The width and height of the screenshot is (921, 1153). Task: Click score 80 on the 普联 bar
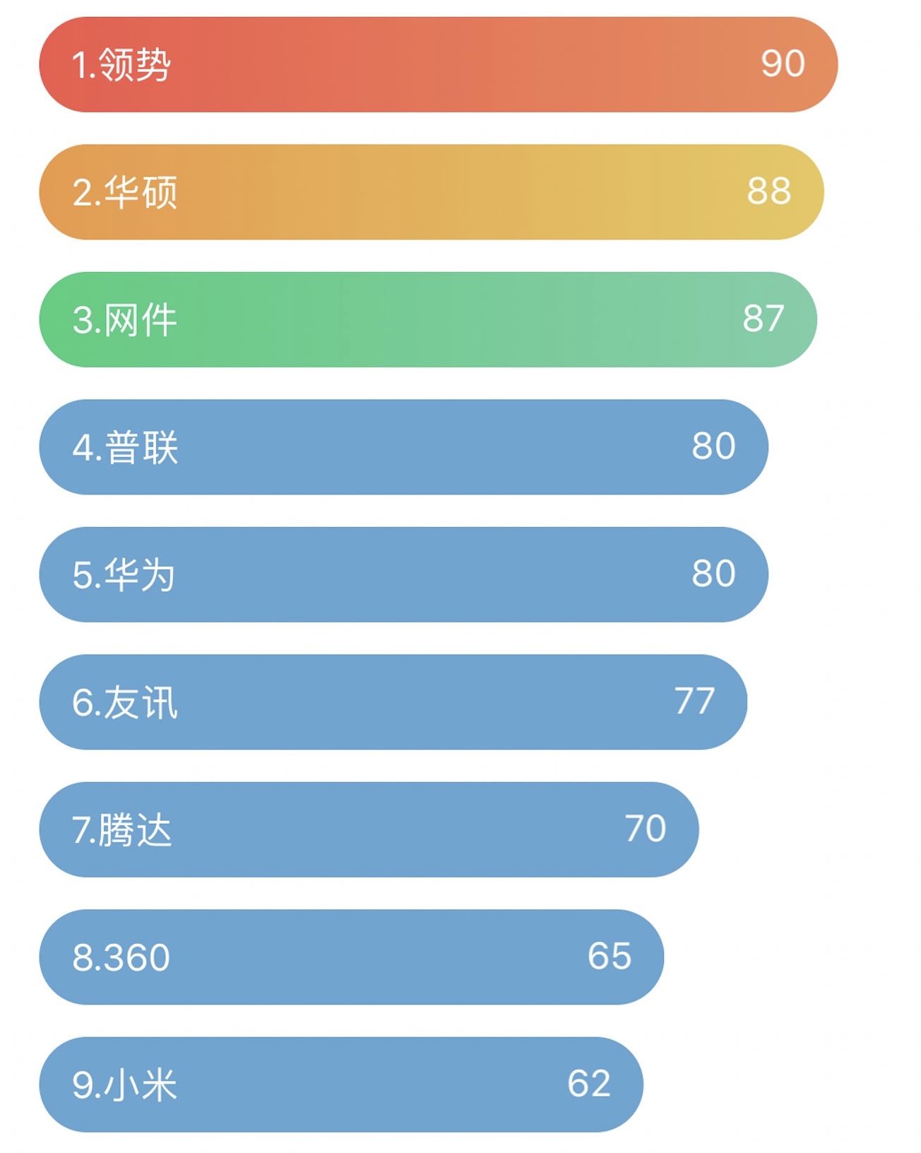tap(713, 446)
